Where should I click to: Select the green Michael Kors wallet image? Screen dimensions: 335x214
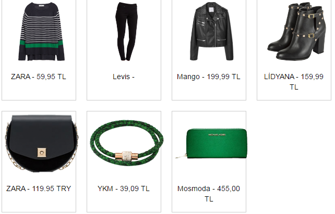tap(211, 143)
